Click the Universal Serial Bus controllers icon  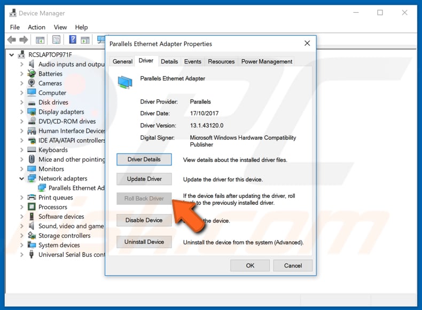31,255
